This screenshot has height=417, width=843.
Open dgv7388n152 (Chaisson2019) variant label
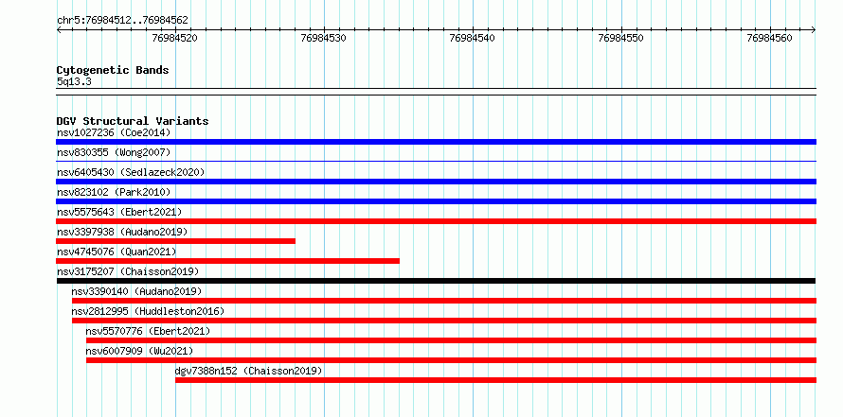pyautogui.click(x=248, y=371)
